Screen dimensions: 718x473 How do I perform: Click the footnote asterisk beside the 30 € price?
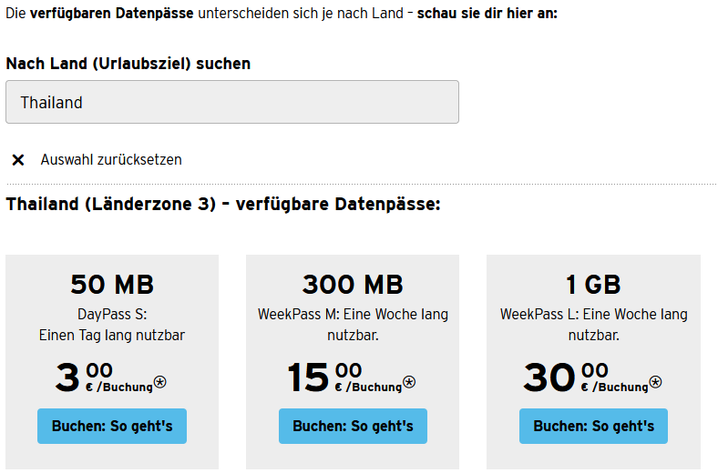pyautogui.click(x=655, y=382)
